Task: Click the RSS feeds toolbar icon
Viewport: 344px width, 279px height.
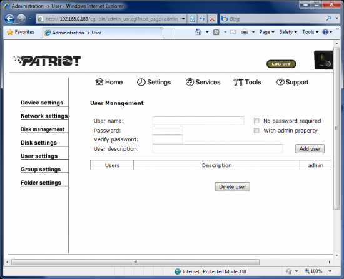Action: click(x=216, y=33)
